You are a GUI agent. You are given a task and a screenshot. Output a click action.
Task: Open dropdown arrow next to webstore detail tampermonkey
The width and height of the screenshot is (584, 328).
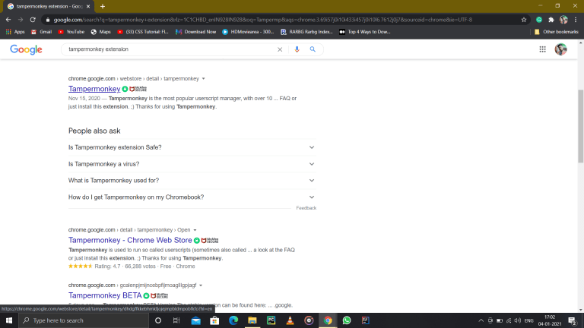pyautogui.click(x=203, y=79)
